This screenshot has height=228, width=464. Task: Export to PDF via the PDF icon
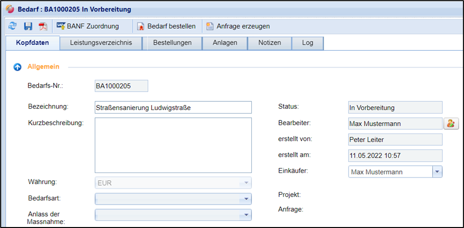coord(43,26)
